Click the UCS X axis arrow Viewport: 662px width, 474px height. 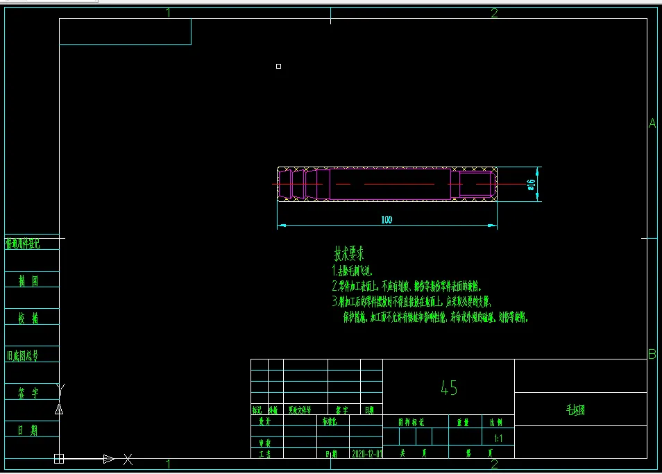(108, 459)
